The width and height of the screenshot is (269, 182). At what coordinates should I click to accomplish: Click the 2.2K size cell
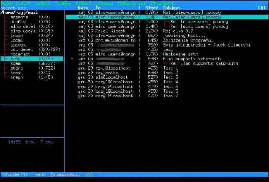(x=151, y=31)
